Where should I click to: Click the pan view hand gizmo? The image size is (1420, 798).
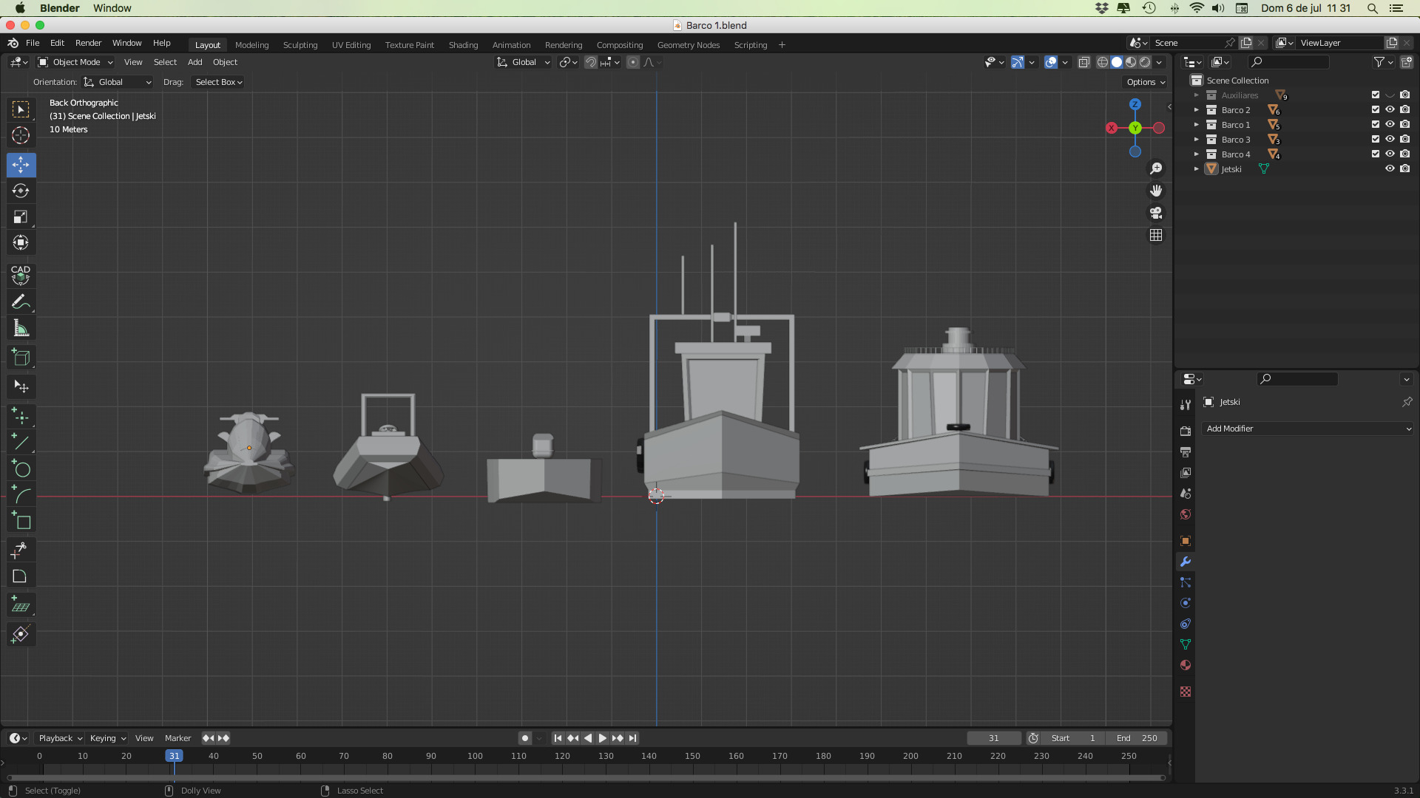coord(1156,191)
